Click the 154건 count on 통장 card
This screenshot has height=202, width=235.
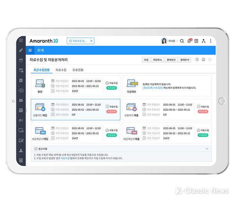[75, 91]
